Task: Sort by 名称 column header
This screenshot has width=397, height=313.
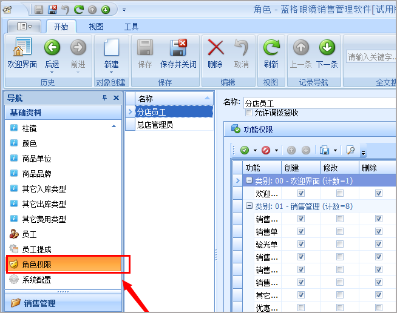Action: pyautogui.click(x=174, y=99)
